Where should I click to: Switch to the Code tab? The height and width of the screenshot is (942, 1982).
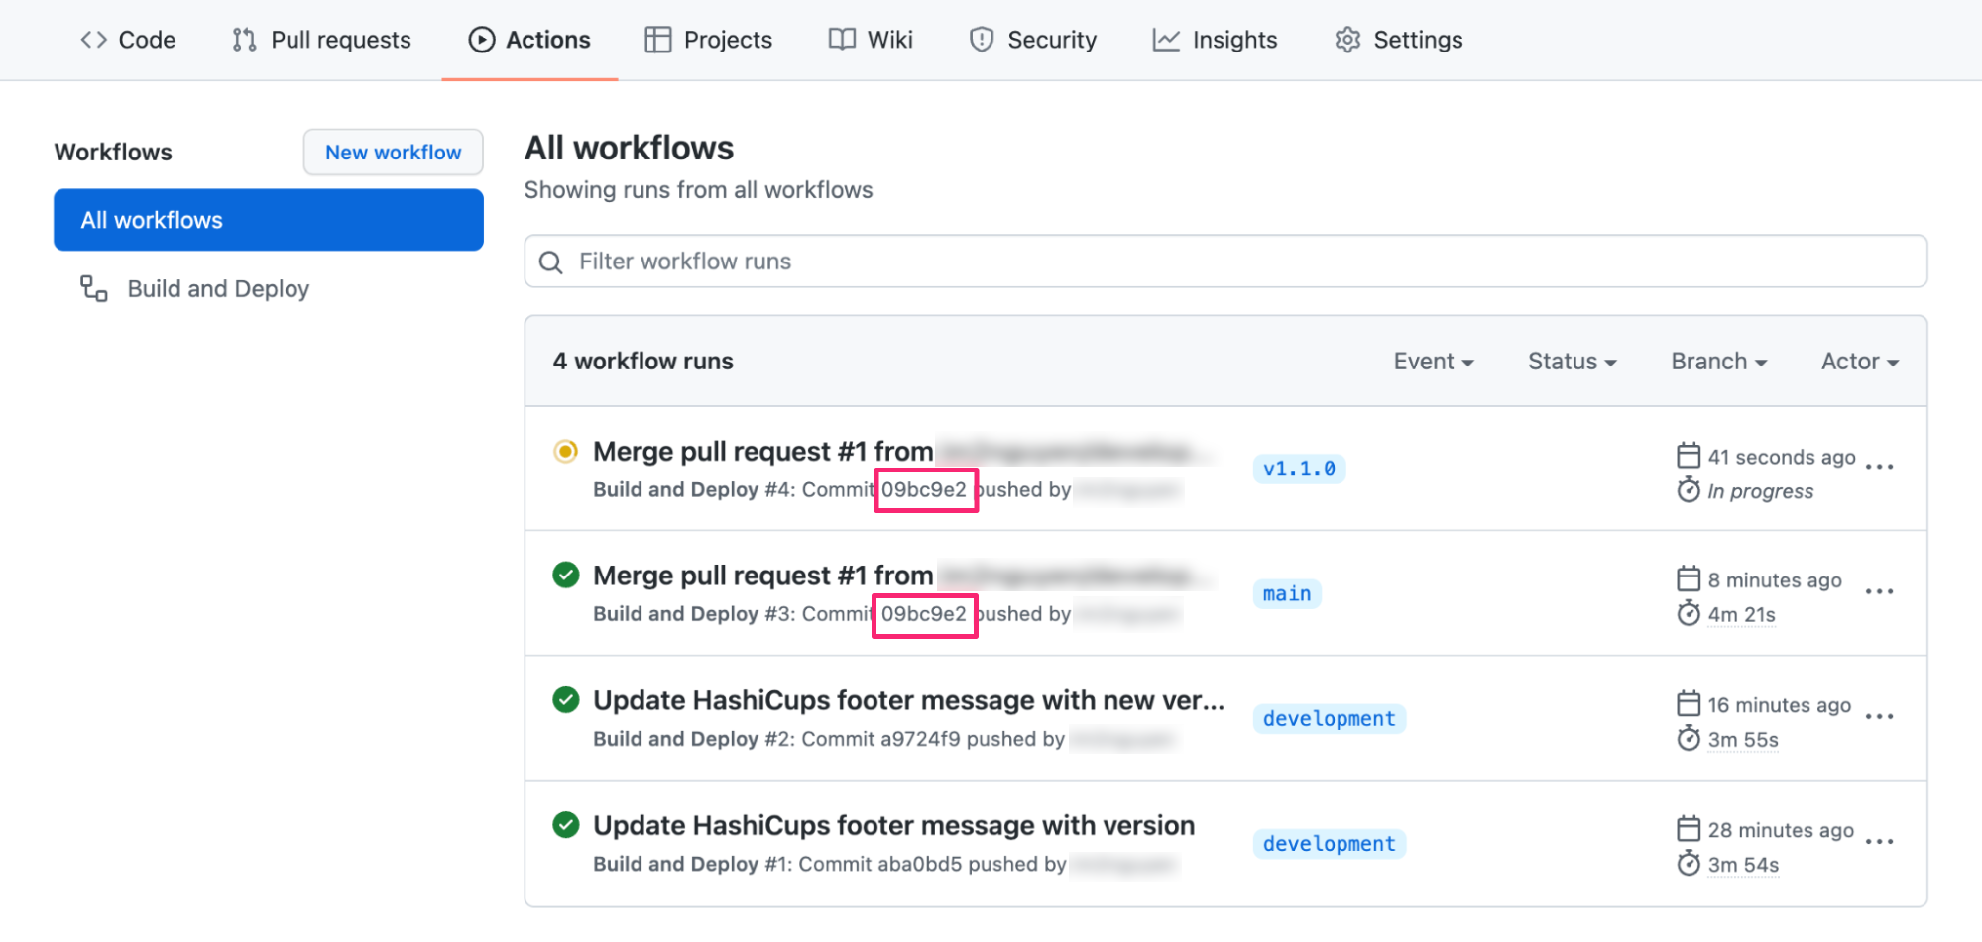pos(128,40)
